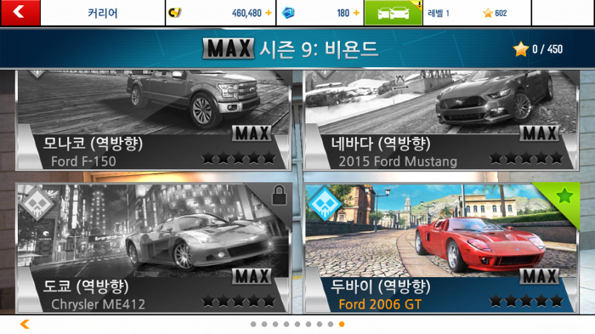The image size is (595, 334).
Task: Click the 2015 Ford Mustang car name
Action: tap(398, 161)
